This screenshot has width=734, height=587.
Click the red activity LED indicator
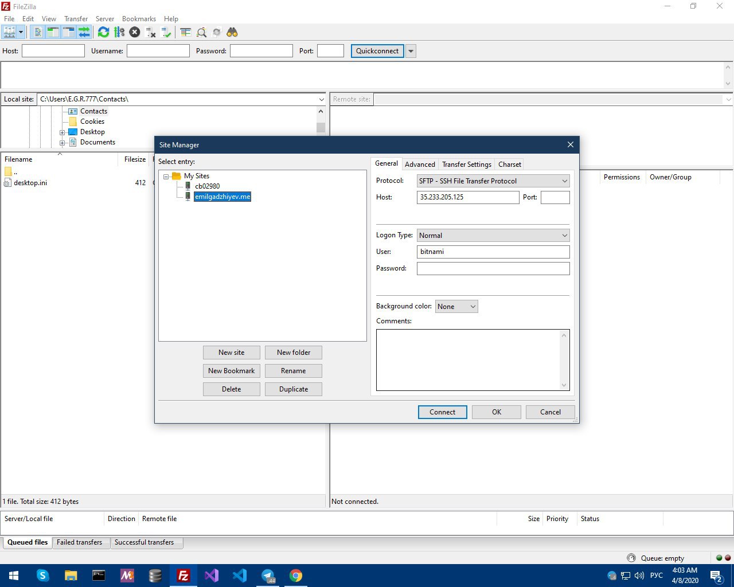[x=728, y=558]
